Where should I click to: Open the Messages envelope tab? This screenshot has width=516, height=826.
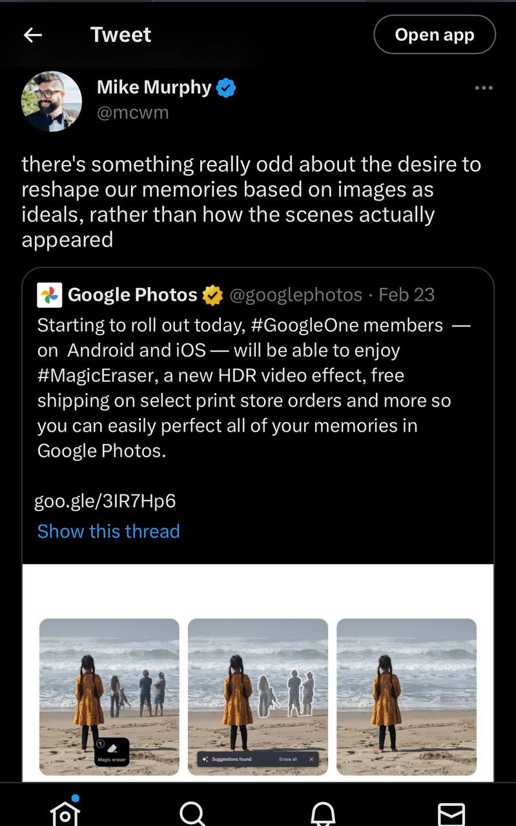[451, 812]
